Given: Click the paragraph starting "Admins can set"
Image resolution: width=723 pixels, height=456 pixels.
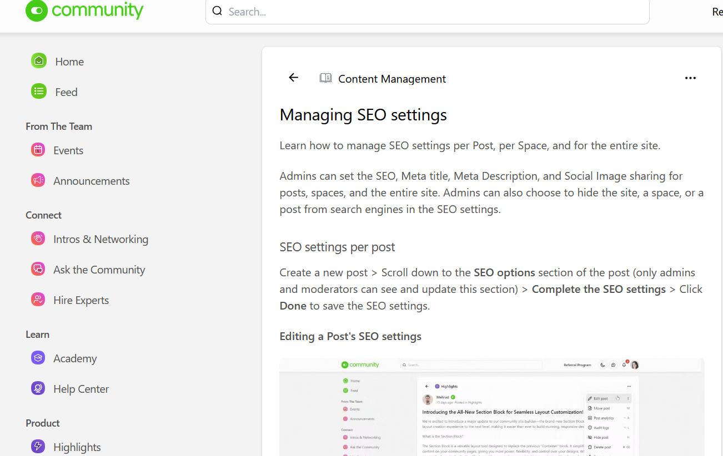Looking at the screenshot, I should 491,192.
